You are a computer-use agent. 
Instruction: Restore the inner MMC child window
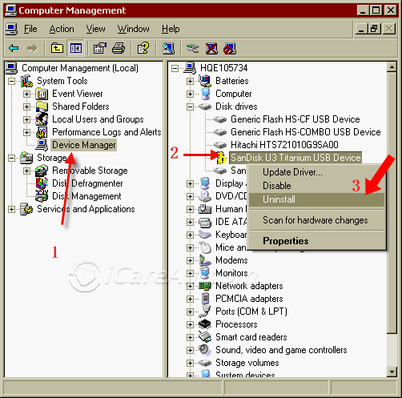375,29
